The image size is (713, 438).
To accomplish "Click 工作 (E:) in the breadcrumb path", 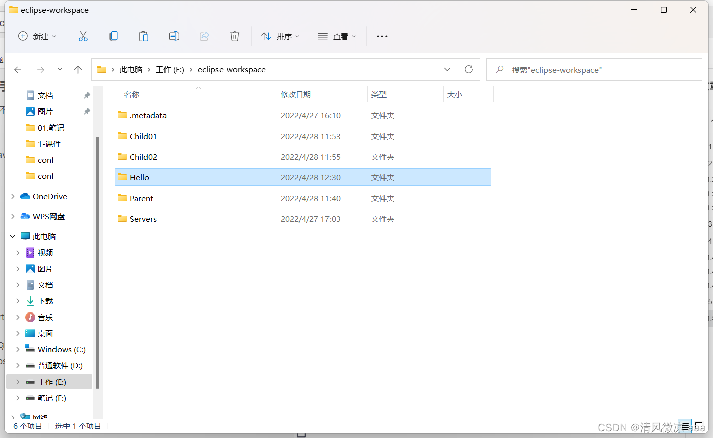I will (x=170, y=70).
